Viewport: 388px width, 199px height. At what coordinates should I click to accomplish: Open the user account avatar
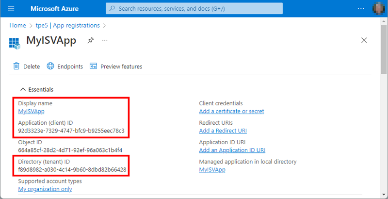point(379,8)
